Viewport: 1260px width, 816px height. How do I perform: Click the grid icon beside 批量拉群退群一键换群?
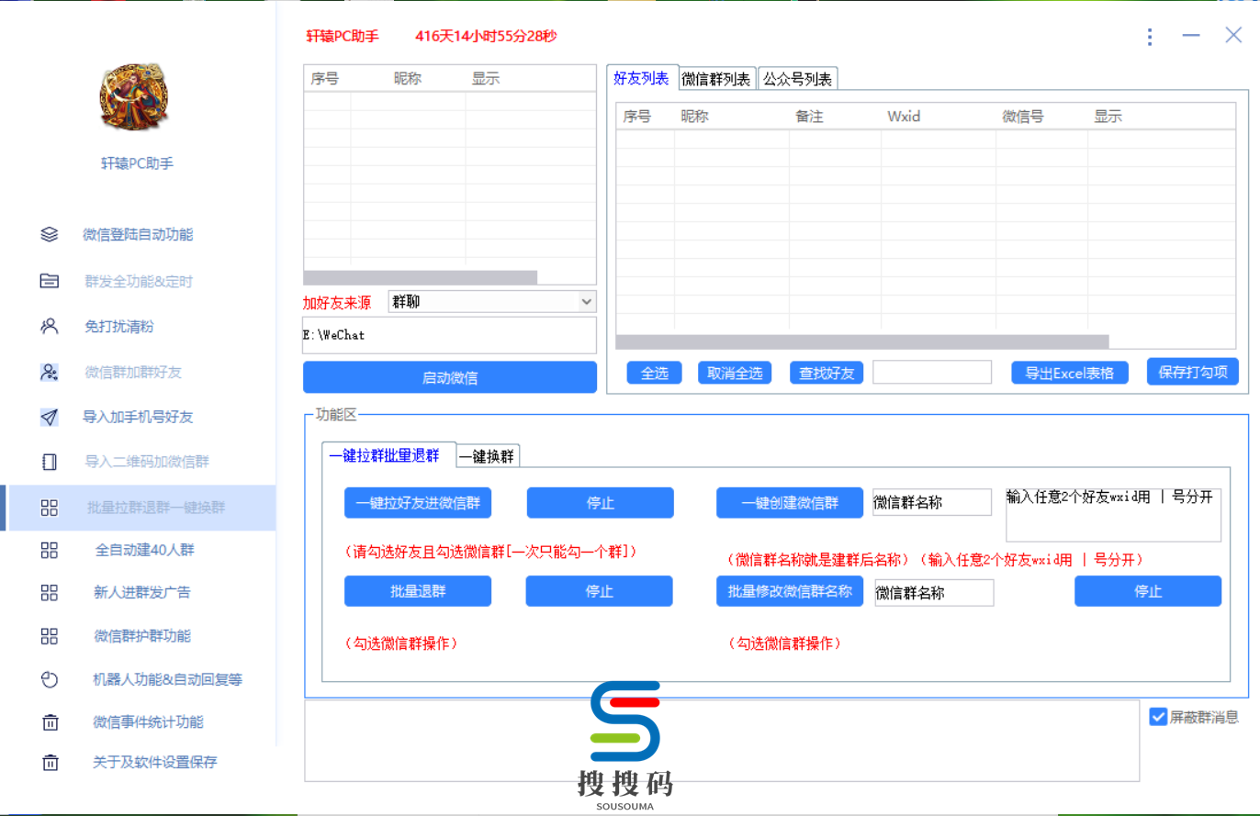tap(50, 508)
